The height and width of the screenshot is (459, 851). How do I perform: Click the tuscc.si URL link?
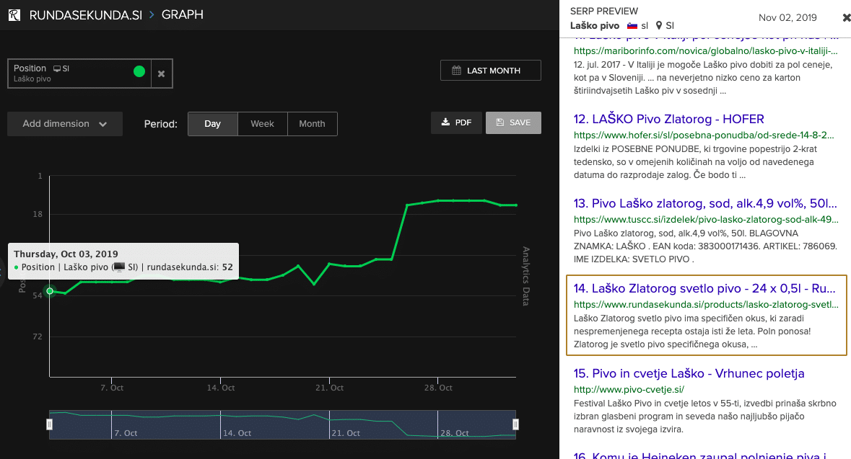pyautogui.click(x=706, y=220)
